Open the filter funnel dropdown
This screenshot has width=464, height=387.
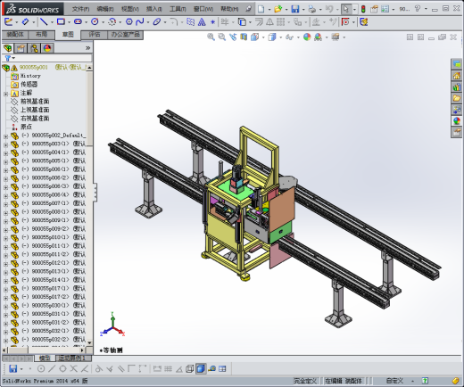[x=10, y=58]
